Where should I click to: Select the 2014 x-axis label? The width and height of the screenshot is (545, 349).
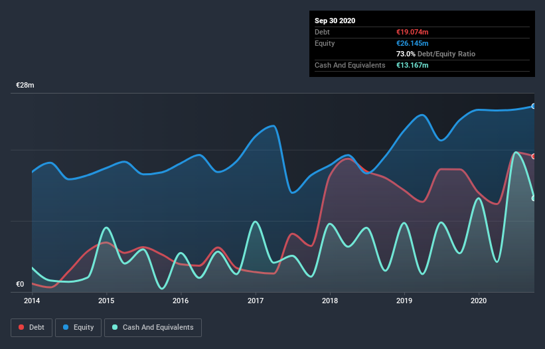point(32,301)
